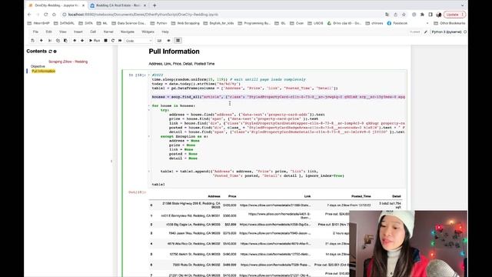Screen dimensions: 492x277
Task: Select the $379,000 price cell
Action: pyautogui.click(x=230, y=233)
